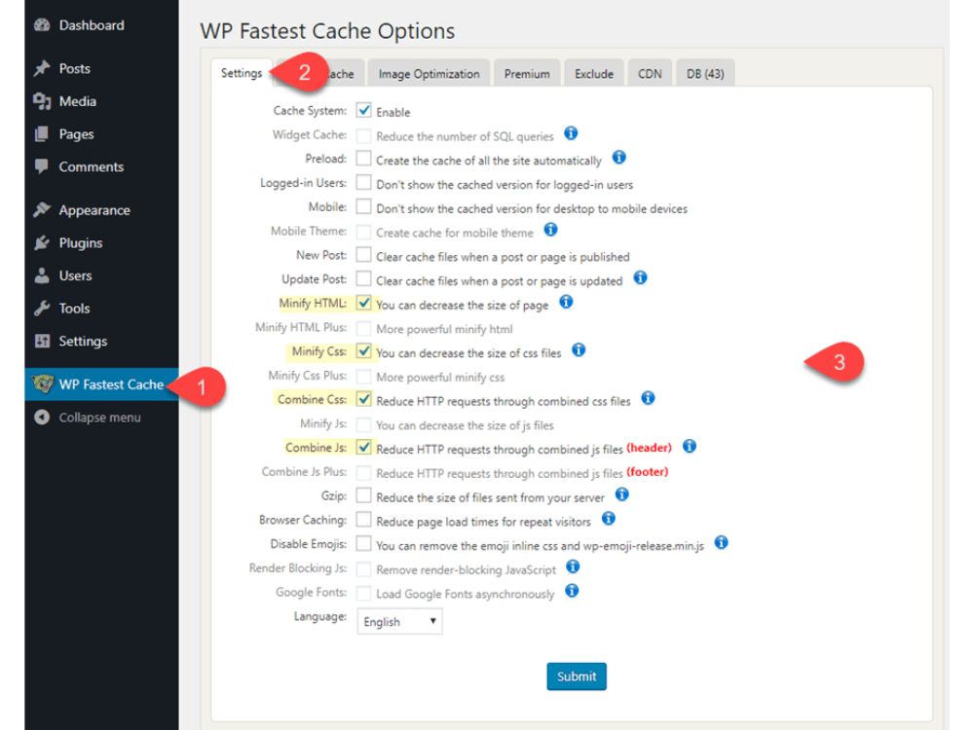Click the Dashboard gauge icon in sidebar
974x730 pixels.
pos(42,25)
